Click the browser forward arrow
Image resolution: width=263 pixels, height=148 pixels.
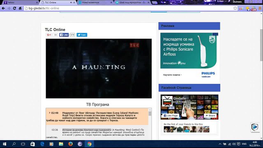tap(9, 8)
